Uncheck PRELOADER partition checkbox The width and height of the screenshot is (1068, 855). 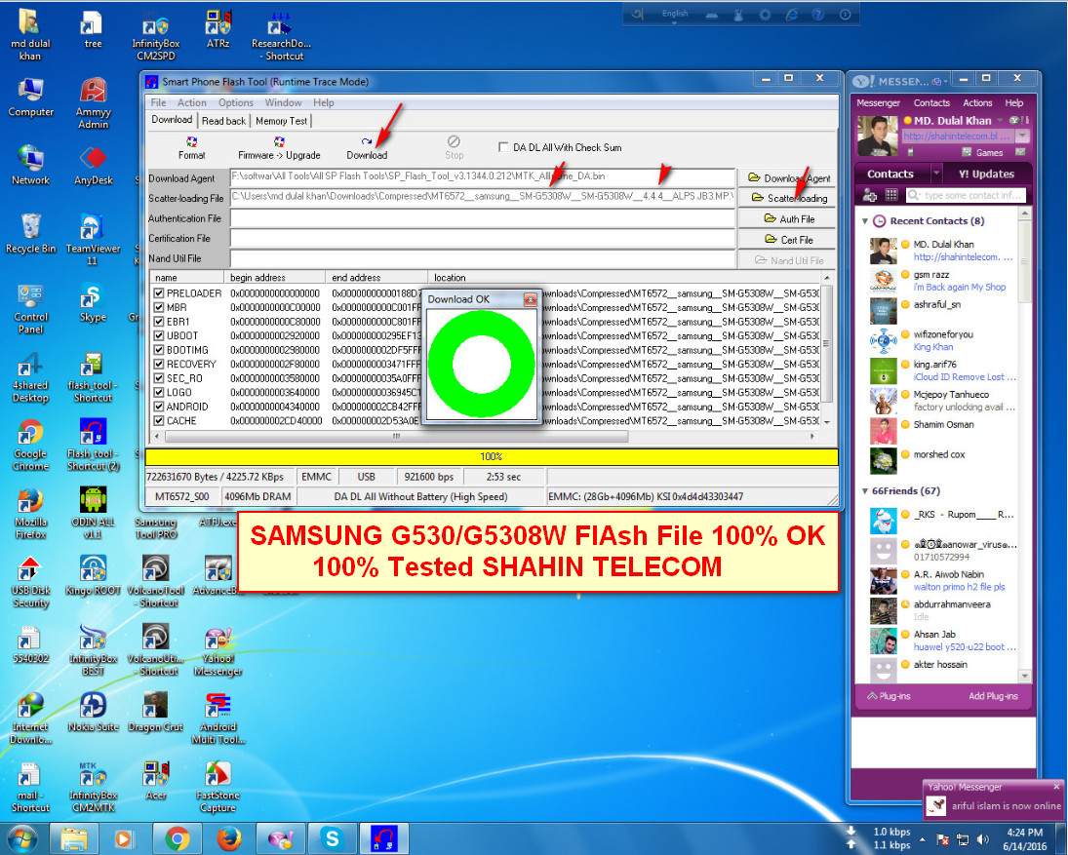[159, 293]
